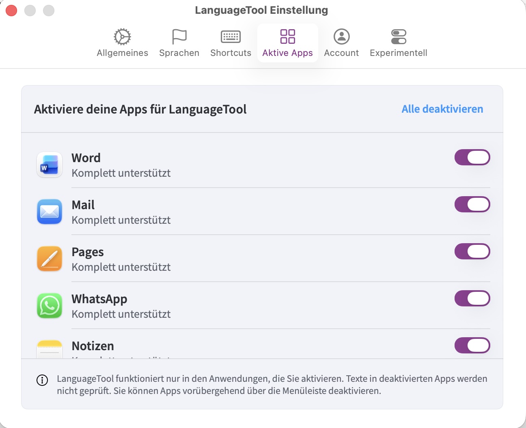This screenshot has height=428, width=526.
Task: Click the Mail app icon
Action: point(50,212)
